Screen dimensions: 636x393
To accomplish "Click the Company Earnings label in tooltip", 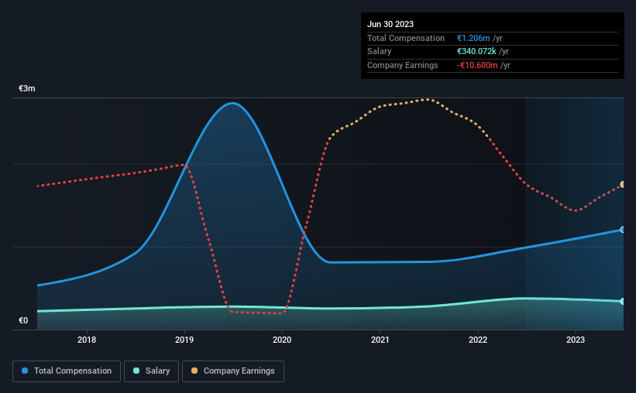I will pos(402,65).
